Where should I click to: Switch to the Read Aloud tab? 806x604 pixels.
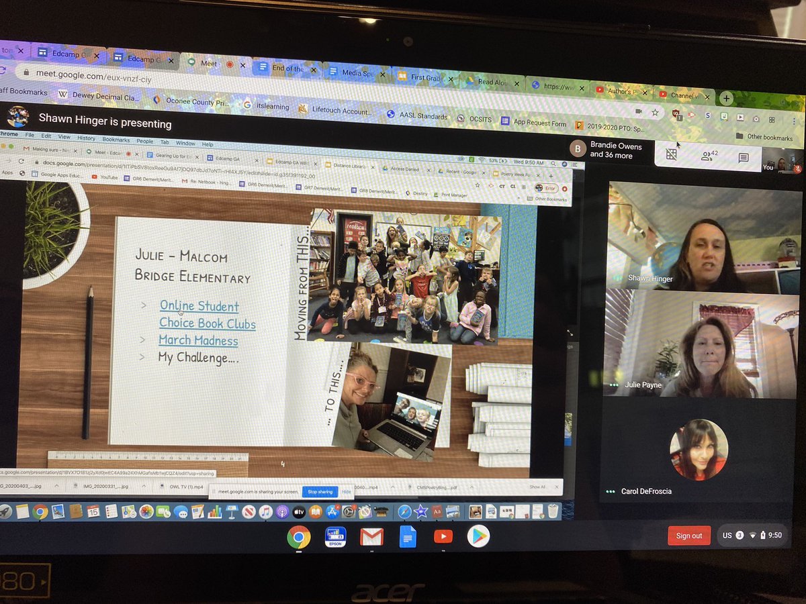coord(492,82)
